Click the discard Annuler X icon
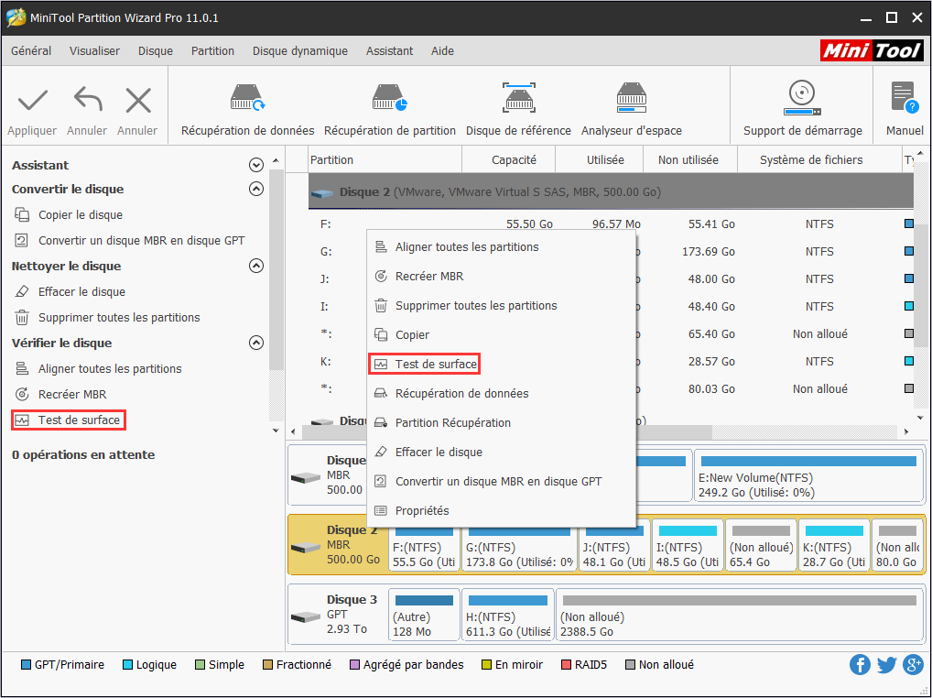This screenshot has height=698, width=932. point(138,101)
